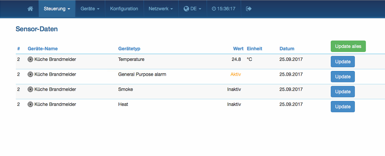The height and width of the screenshot is (156, 385).
Task: Update the Temperature sensor row
Action: pyautogui.click(x=343, y=61)
